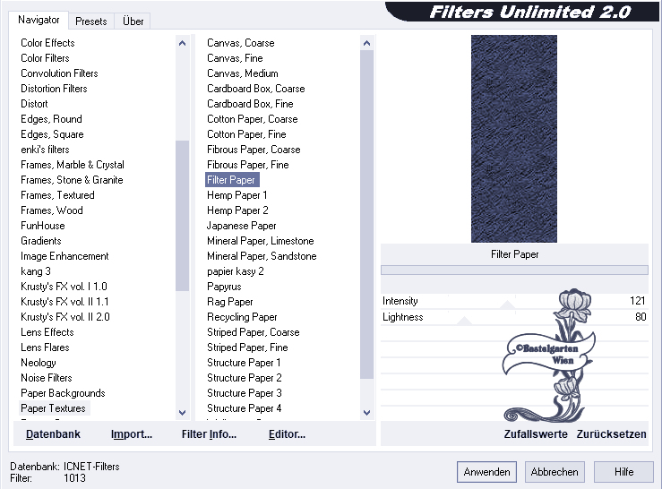Select Edges, Round category

point(51,119)
